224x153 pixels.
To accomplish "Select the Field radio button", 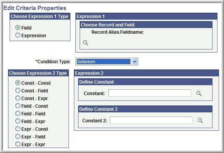I will (18, 28).
